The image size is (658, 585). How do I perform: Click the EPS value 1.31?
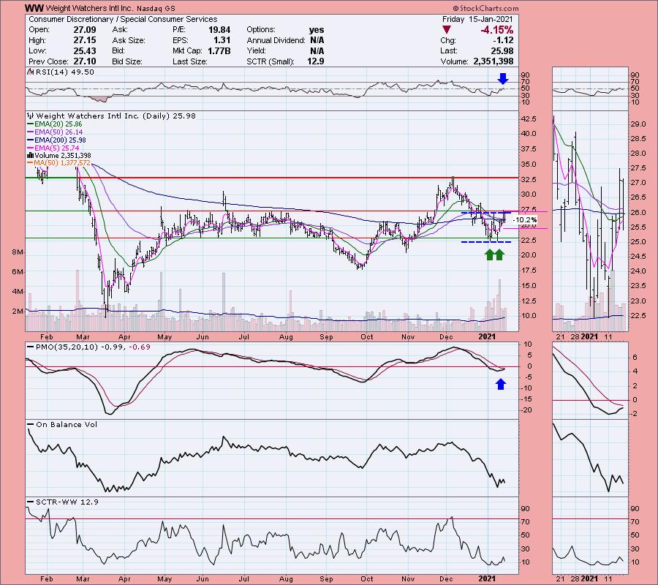[x=222, y=40]
